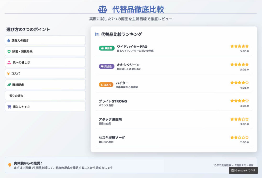Click the balance scale icon in the title
262x178 pixels.
[x=102, y=9]
